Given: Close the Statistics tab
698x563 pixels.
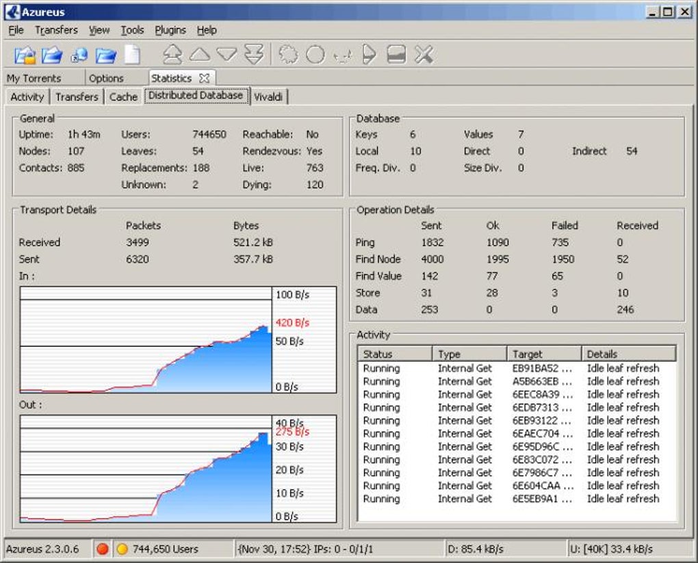Looking at the screenshot, I should [x=204, y=78].
